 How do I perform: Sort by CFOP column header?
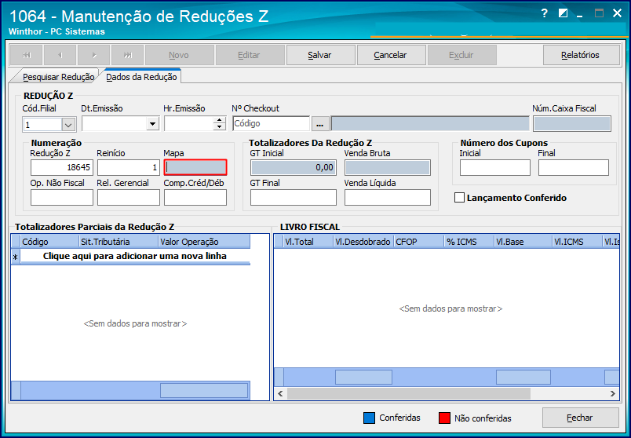click(x=419, y=242)
